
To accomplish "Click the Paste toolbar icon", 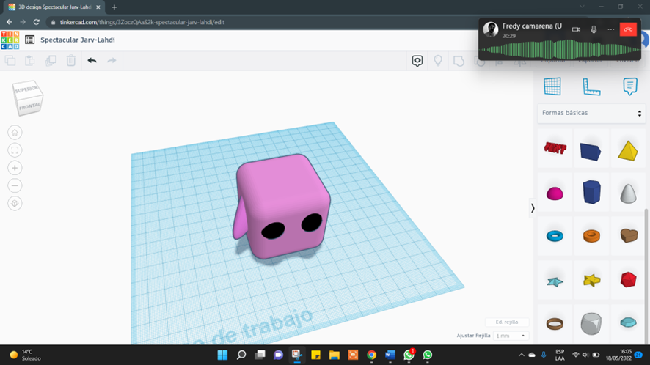I will pos(30,61).
